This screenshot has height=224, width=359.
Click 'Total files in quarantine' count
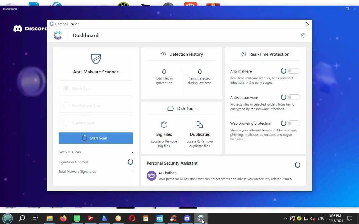pyautogui.click(x=164, y=72)
